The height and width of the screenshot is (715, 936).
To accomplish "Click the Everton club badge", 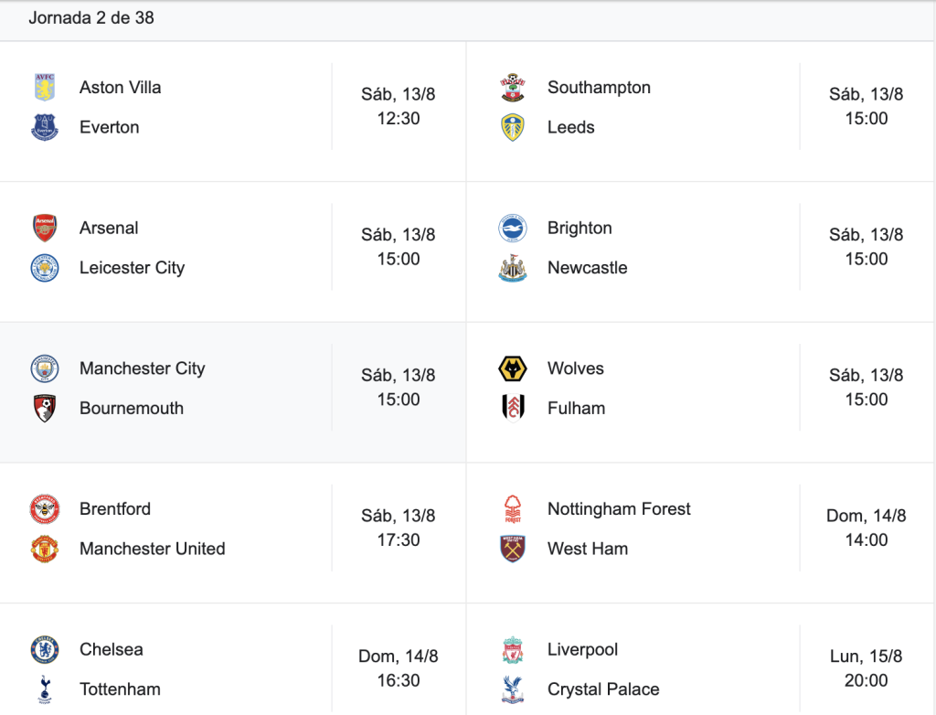I will (45, 127).
